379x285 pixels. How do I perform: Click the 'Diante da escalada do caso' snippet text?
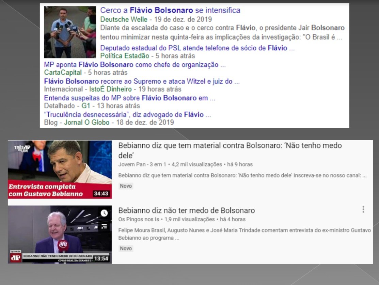click(222, 33)
